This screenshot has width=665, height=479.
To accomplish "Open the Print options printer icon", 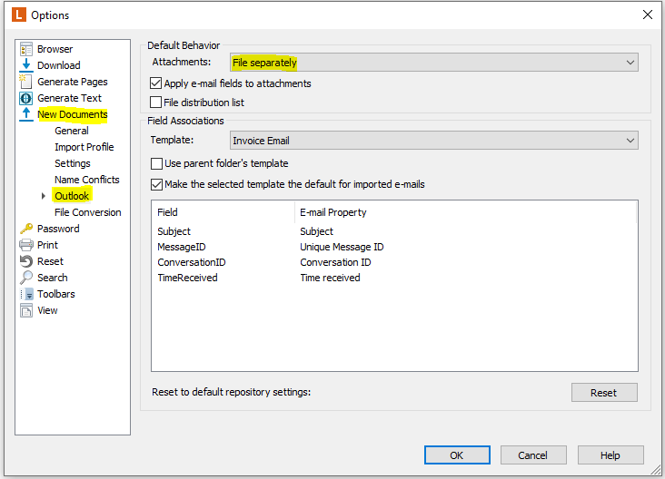I will coord(25,245).
